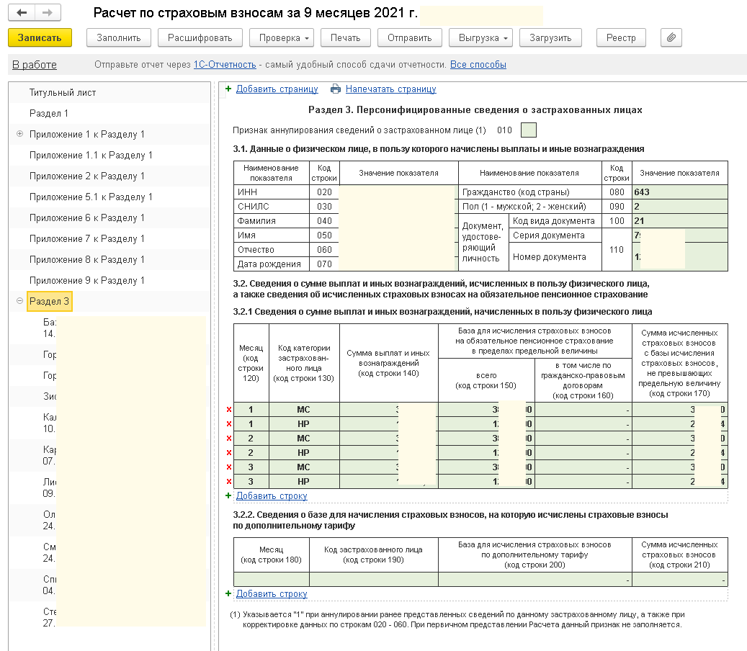Click the Напечатать страницу link
Viewport: 747px width, 651px height.
click(x=390, y=89)
